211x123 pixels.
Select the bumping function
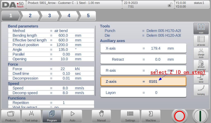click(201, 90)
